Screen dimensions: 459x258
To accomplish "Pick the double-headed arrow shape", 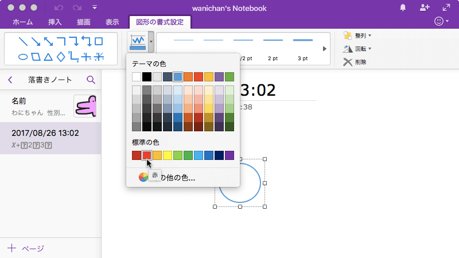I will click(48, 41).
